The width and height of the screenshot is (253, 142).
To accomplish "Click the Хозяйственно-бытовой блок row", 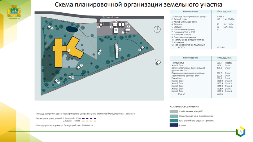I will point(203,76).
